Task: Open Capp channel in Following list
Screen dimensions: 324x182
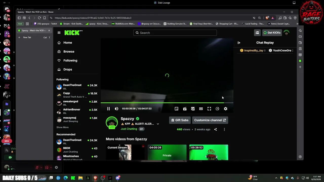Action: tap(77, 95)
